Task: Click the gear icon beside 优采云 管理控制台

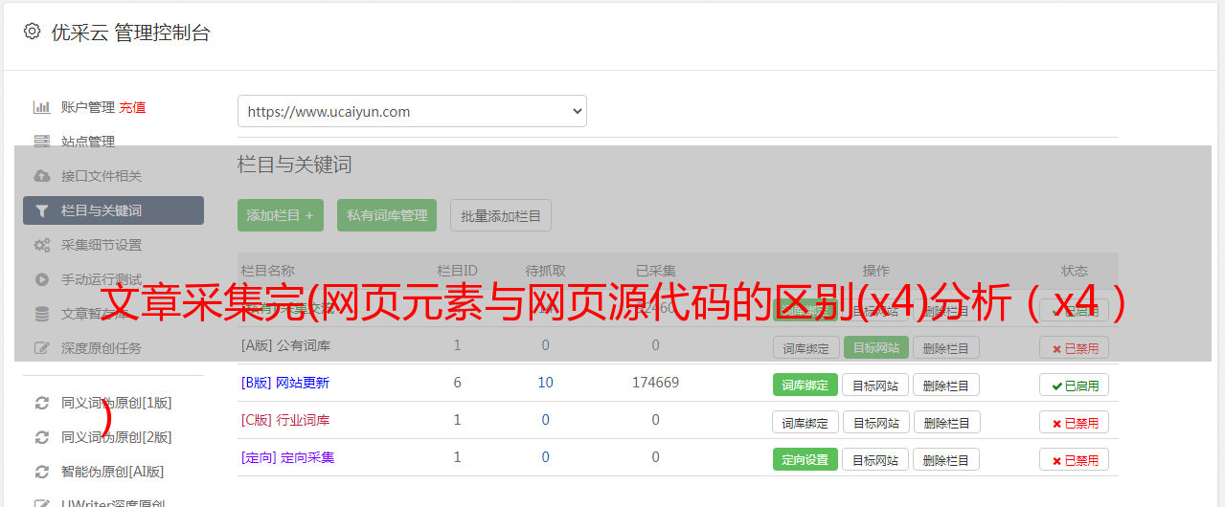Action: 32,32
